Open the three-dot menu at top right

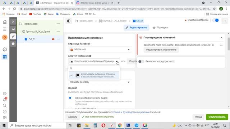pyautogui.click(x=225, y=21)
